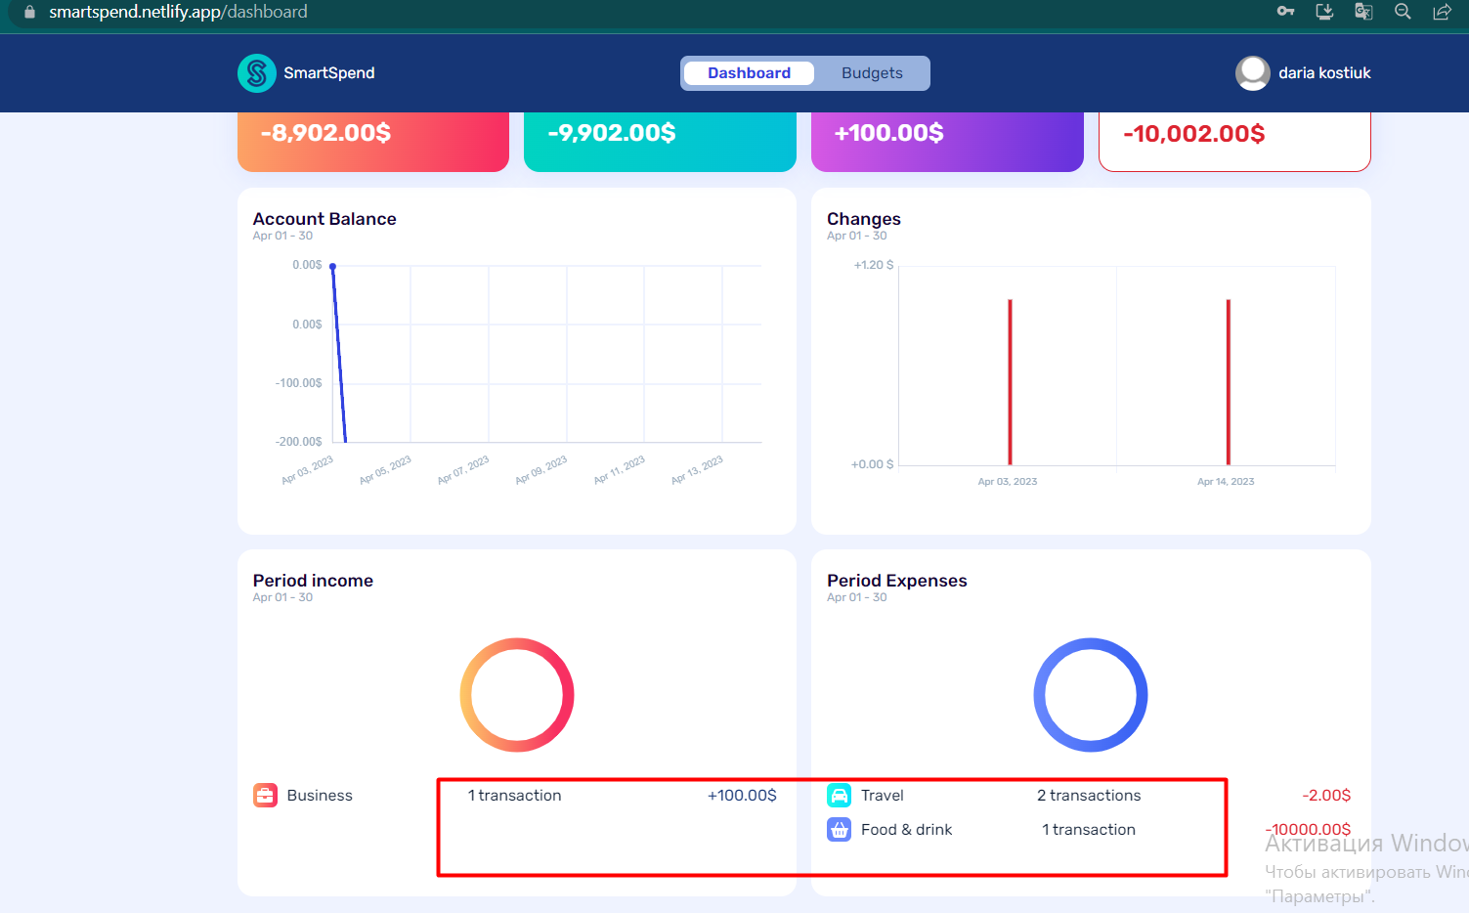Click the Travel category car icon
Image resolution: width=1469 pixels, height=913 pixels.
(x=839, y=795)
